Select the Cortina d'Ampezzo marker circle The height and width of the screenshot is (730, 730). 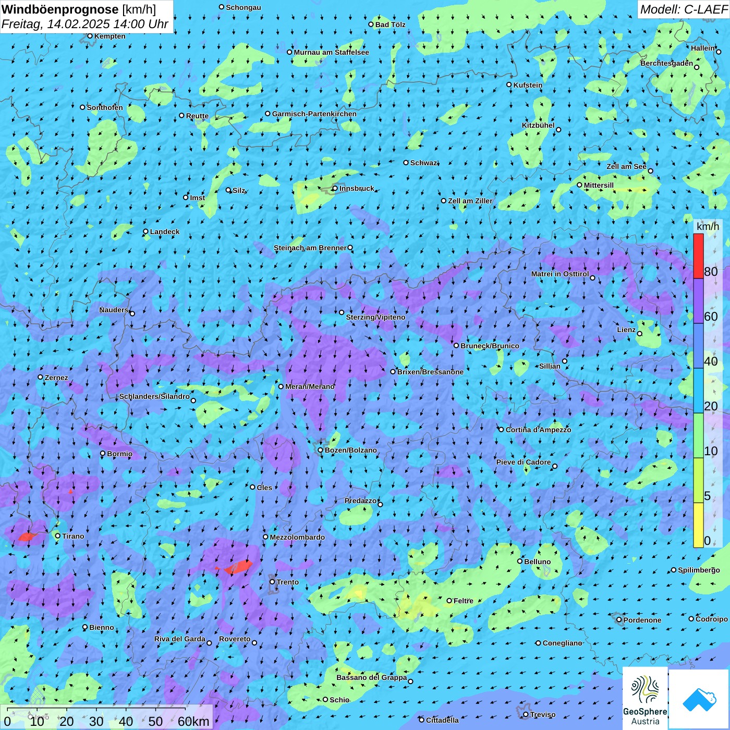(502, 430)
